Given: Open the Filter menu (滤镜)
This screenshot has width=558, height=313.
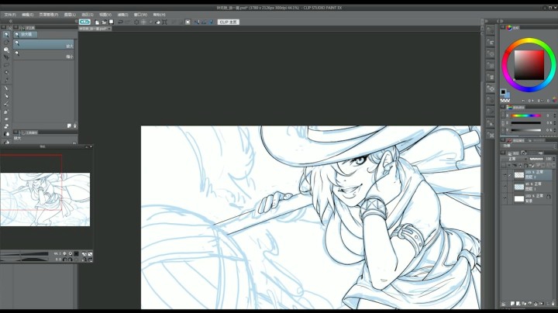Looking at the screenshot, I should pyautogui.click(x=122, y=15).
